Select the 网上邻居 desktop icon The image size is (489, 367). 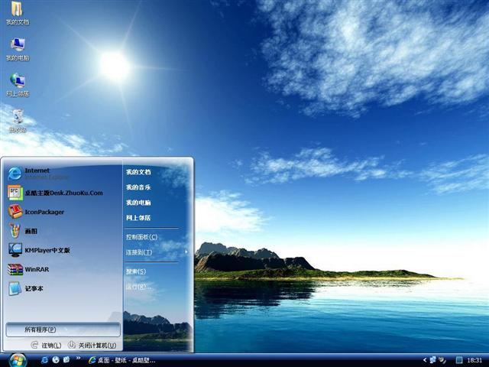click(17, 84)
